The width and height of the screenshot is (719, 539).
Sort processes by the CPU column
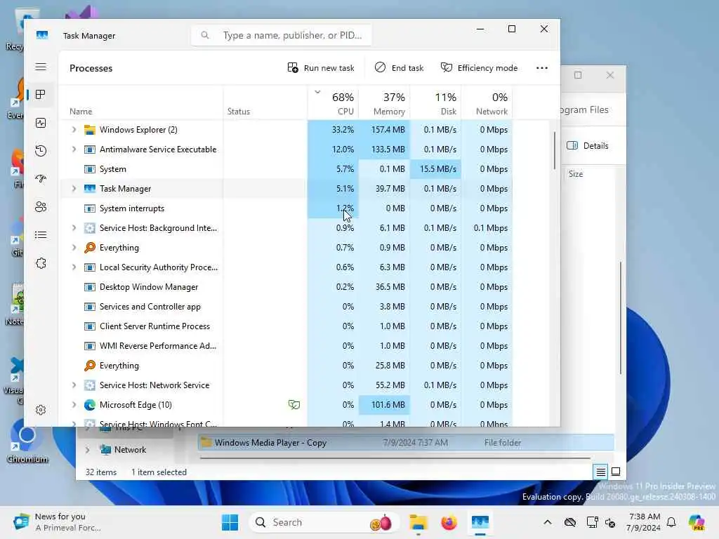334,104
